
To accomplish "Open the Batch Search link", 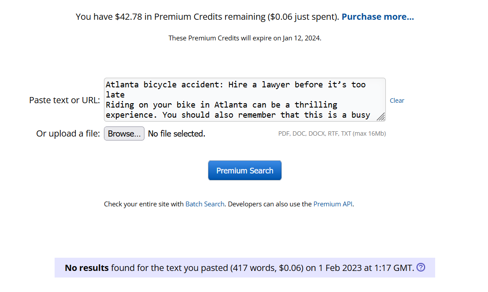I will click(205, 204).
